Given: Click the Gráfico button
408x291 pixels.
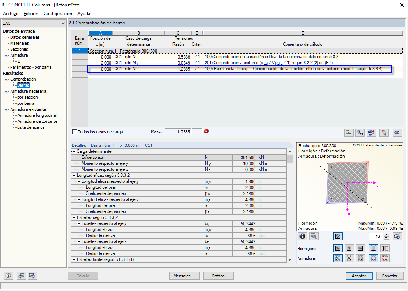Looking at the screenshot, I should 218,276.
